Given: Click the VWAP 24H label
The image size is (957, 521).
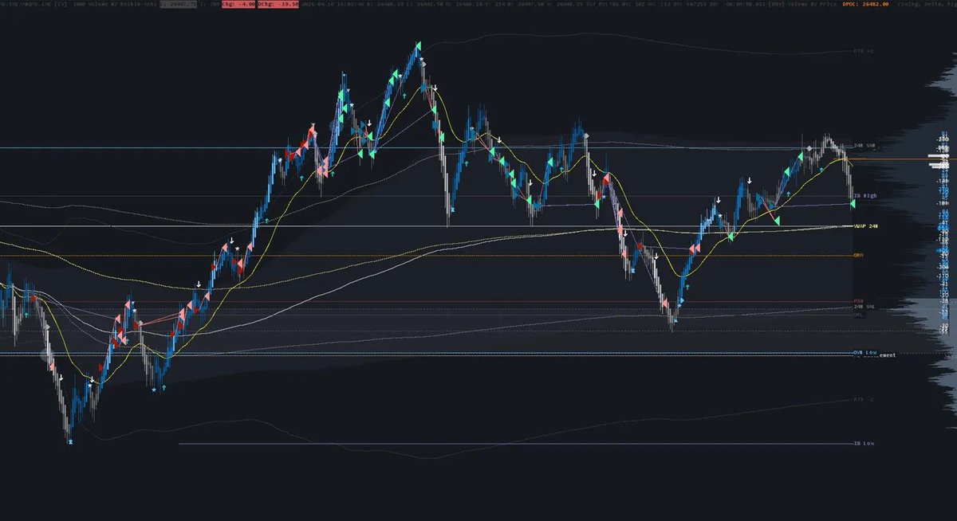Looking at the screenshot, I should point(865,226).
